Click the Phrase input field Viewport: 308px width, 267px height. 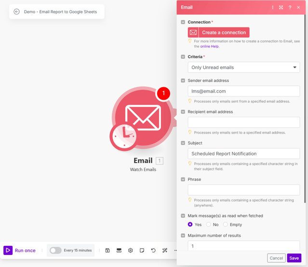pyautogui.click(x=244, y=190)
